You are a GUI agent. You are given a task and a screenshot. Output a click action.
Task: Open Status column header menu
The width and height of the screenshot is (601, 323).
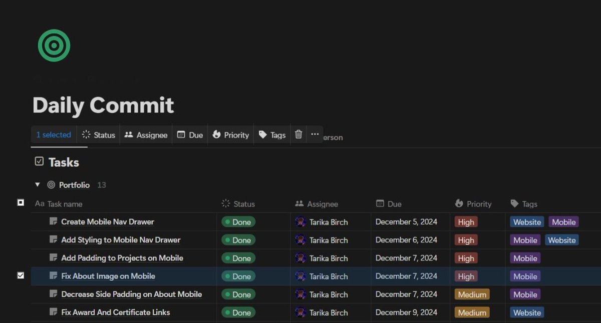[x=238, y=204]
